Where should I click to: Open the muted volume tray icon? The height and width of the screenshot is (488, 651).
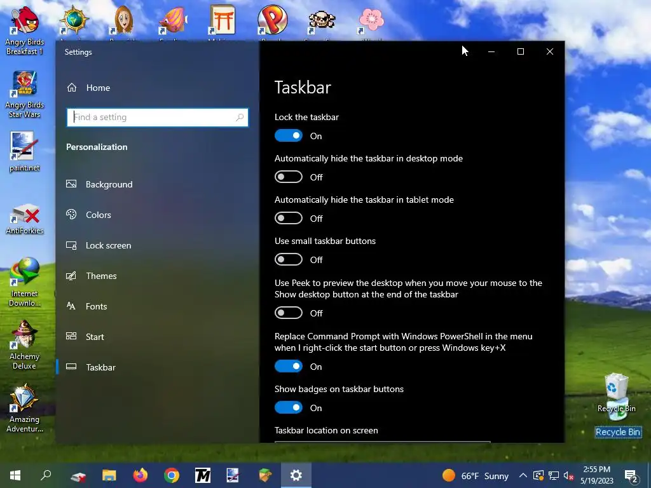point(569,475)
